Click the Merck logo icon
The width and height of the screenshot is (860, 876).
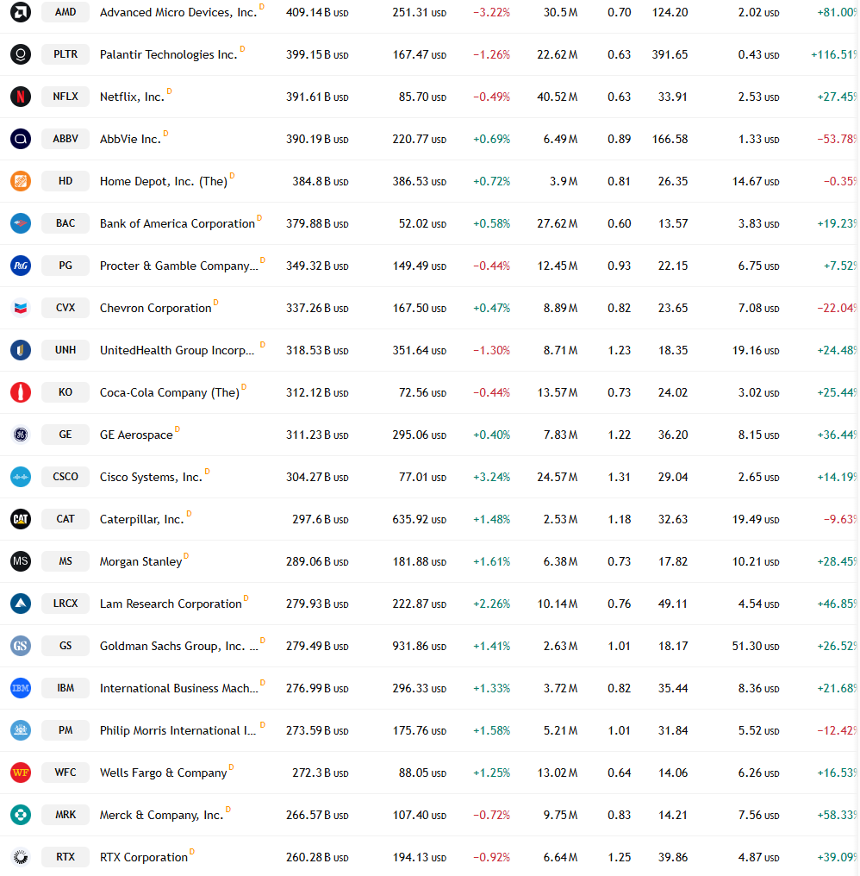coord(21,815)
